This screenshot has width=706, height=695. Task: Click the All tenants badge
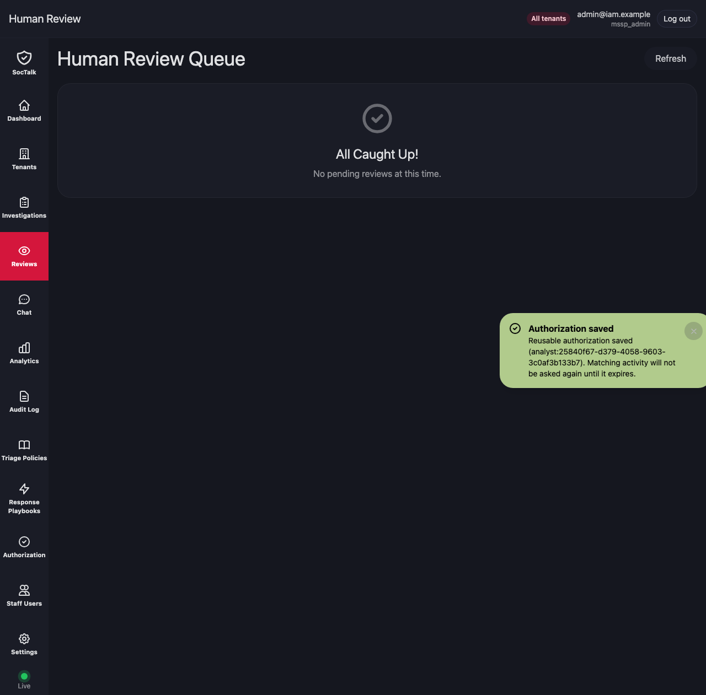coord(548,19)
